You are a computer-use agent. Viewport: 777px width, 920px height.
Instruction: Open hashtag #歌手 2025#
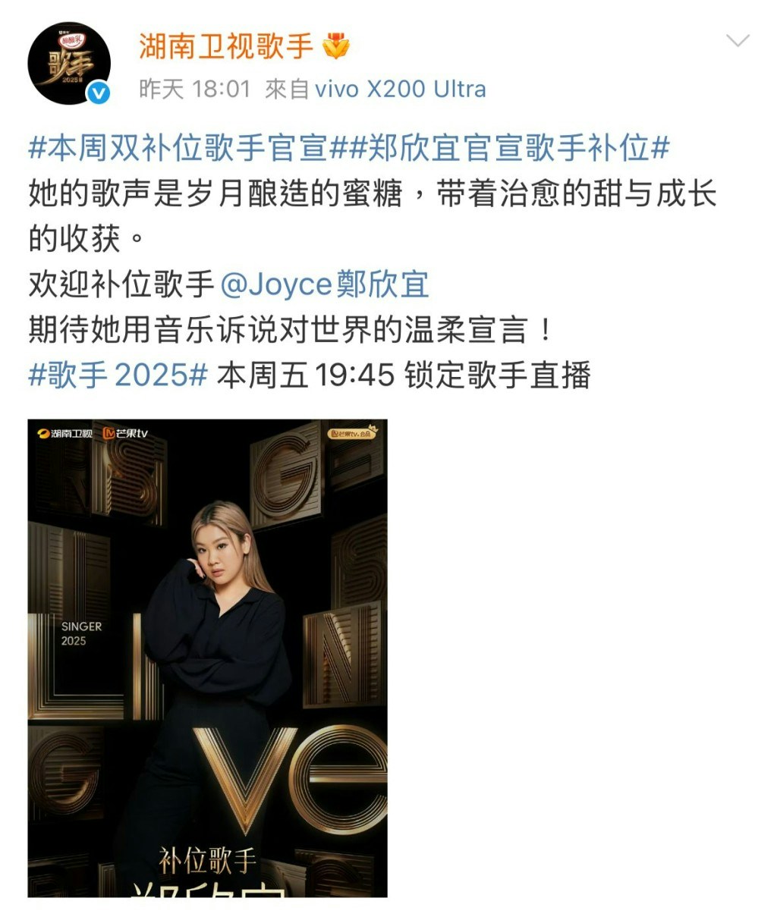click(x=118, y=375)
